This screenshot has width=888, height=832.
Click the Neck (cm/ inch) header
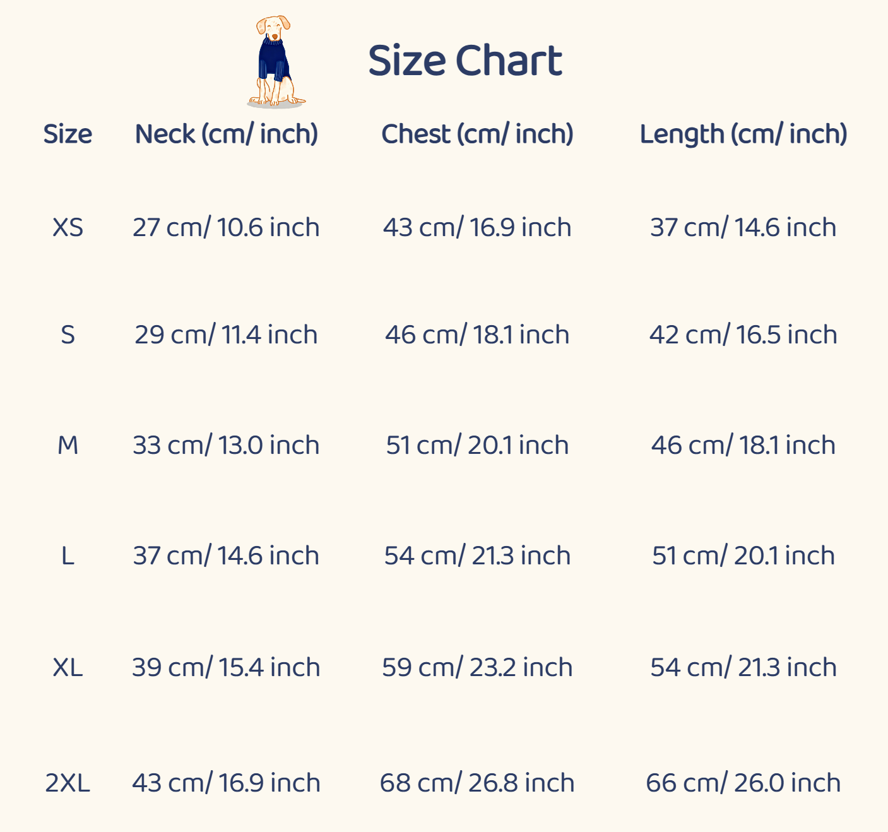click(x=226, y=134)
